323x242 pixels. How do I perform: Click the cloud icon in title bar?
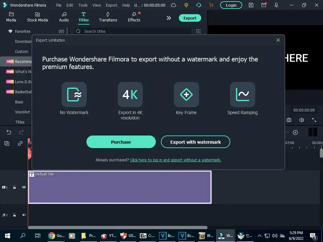[173, 5]
